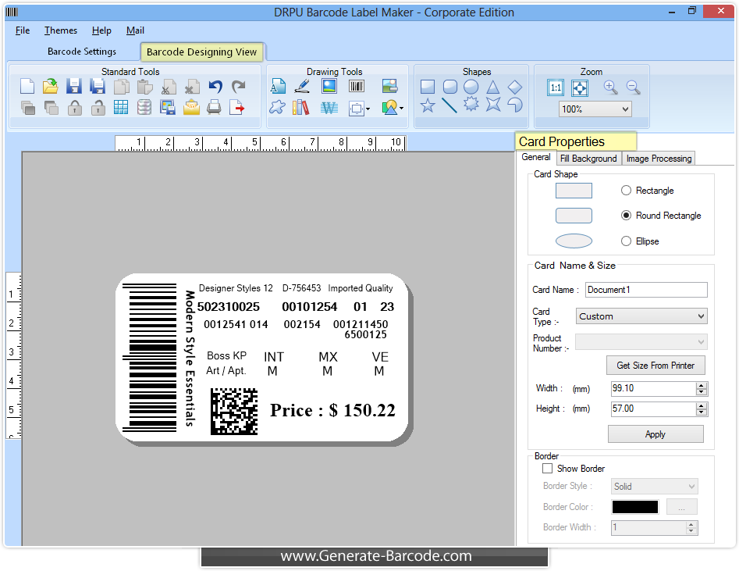Screen dimensions: 739x571
Task: Select the Text drawing tool
Action: pos(279,86)
